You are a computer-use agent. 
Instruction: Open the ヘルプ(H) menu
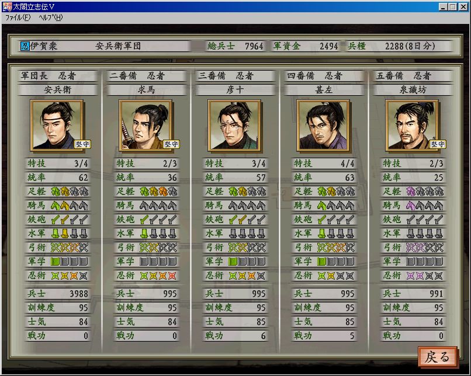click(x=51, y=18)
